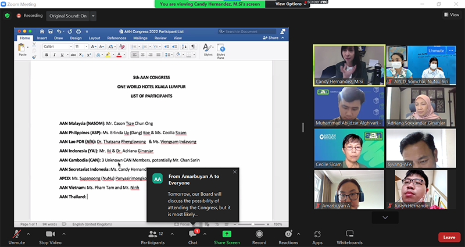Open the View Options dropdown
465x247 pixels.
pyautogui.click(x=290, y=4)
